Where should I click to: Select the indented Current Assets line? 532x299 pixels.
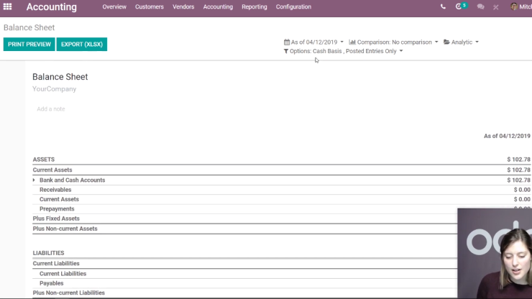click(281, 199)
